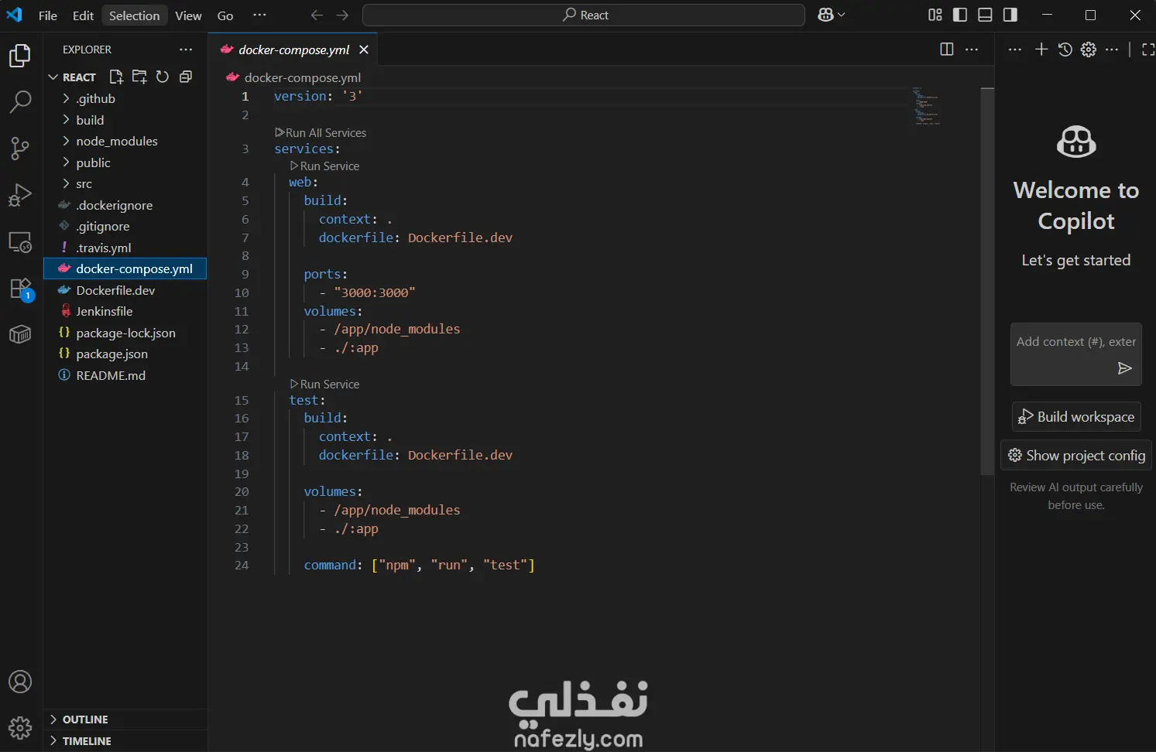Expand the public folder
The image size is (1156, 752).
pos(125,162)
